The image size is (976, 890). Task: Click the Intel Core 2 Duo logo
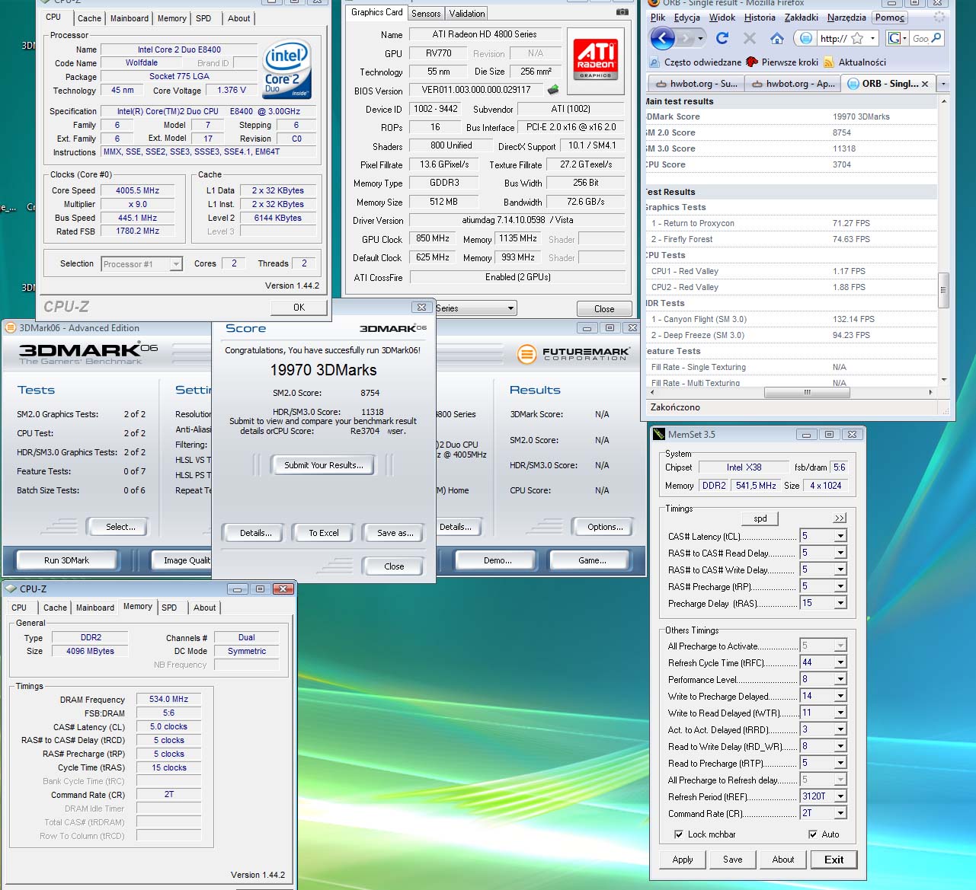(286, 69)
